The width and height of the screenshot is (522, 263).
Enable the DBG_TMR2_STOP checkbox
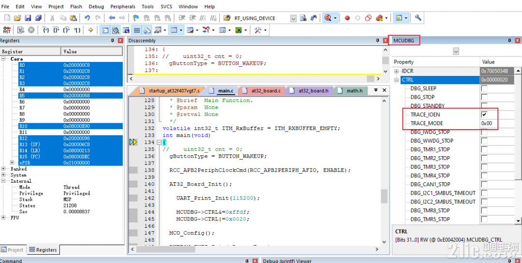[x=484, y=158]
